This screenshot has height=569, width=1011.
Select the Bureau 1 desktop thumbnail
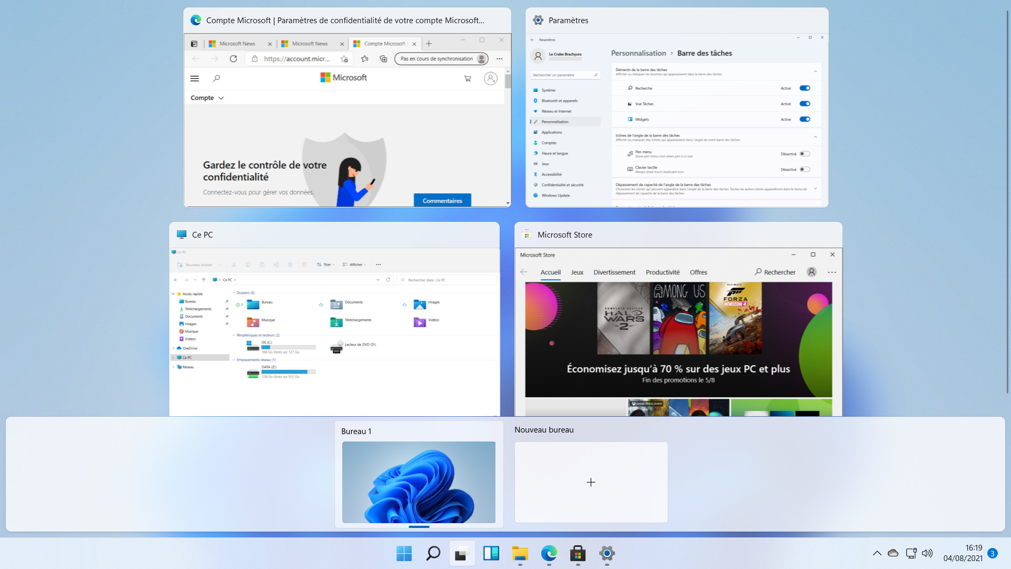[x=419, y=482]
